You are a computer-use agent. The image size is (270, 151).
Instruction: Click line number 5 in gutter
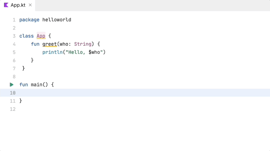coord(14,52)
